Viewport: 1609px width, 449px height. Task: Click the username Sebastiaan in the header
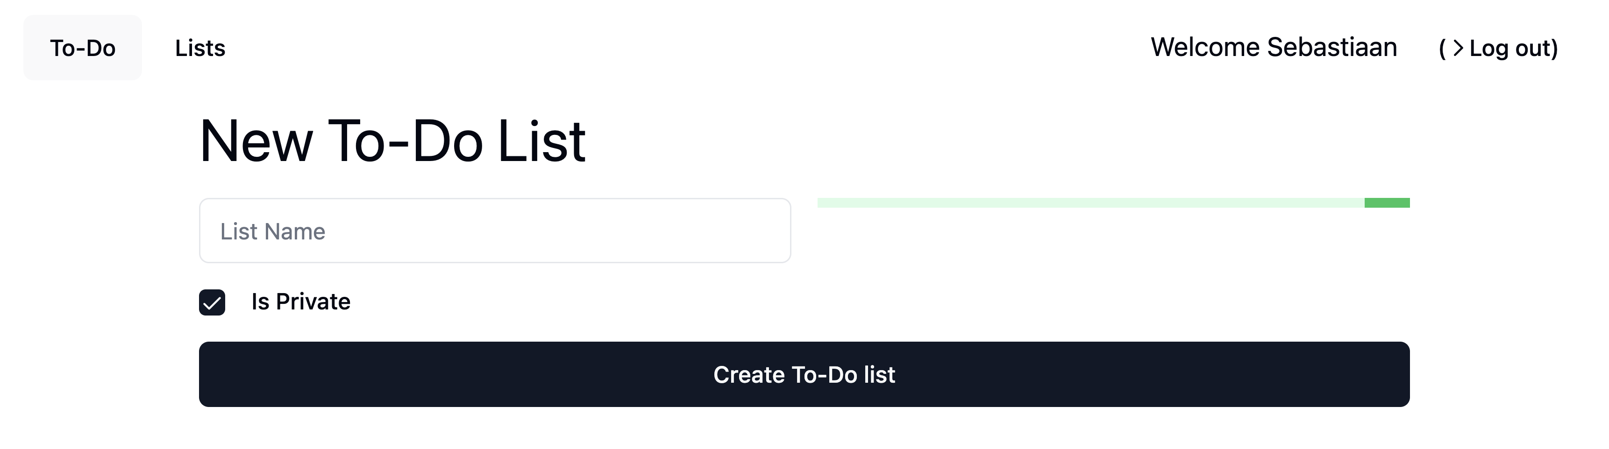coord(1331,48)
